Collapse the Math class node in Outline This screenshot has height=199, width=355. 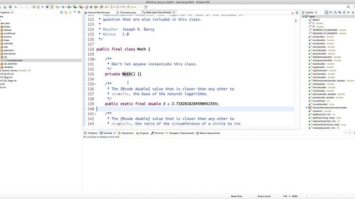click(303, 16)
